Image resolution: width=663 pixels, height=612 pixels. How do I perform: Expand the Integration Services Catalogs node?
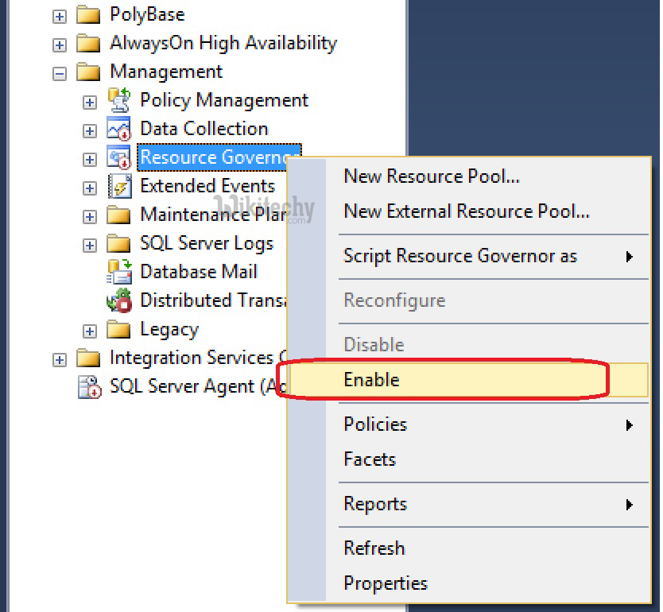[59, 358]
